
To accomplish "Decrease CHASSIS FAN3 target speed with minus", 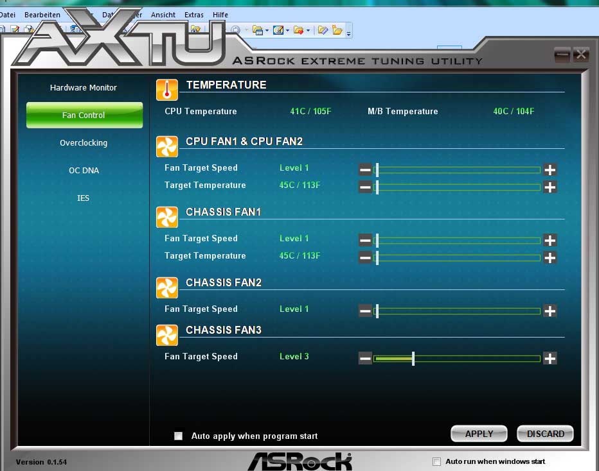I will coord(365,358).
